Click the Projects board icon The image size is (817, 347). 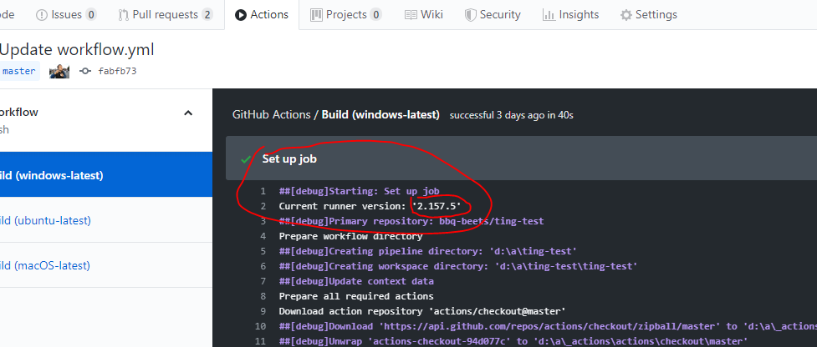(316, 15)
